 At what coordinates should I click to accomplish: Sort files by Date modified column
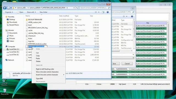[64, 16]
